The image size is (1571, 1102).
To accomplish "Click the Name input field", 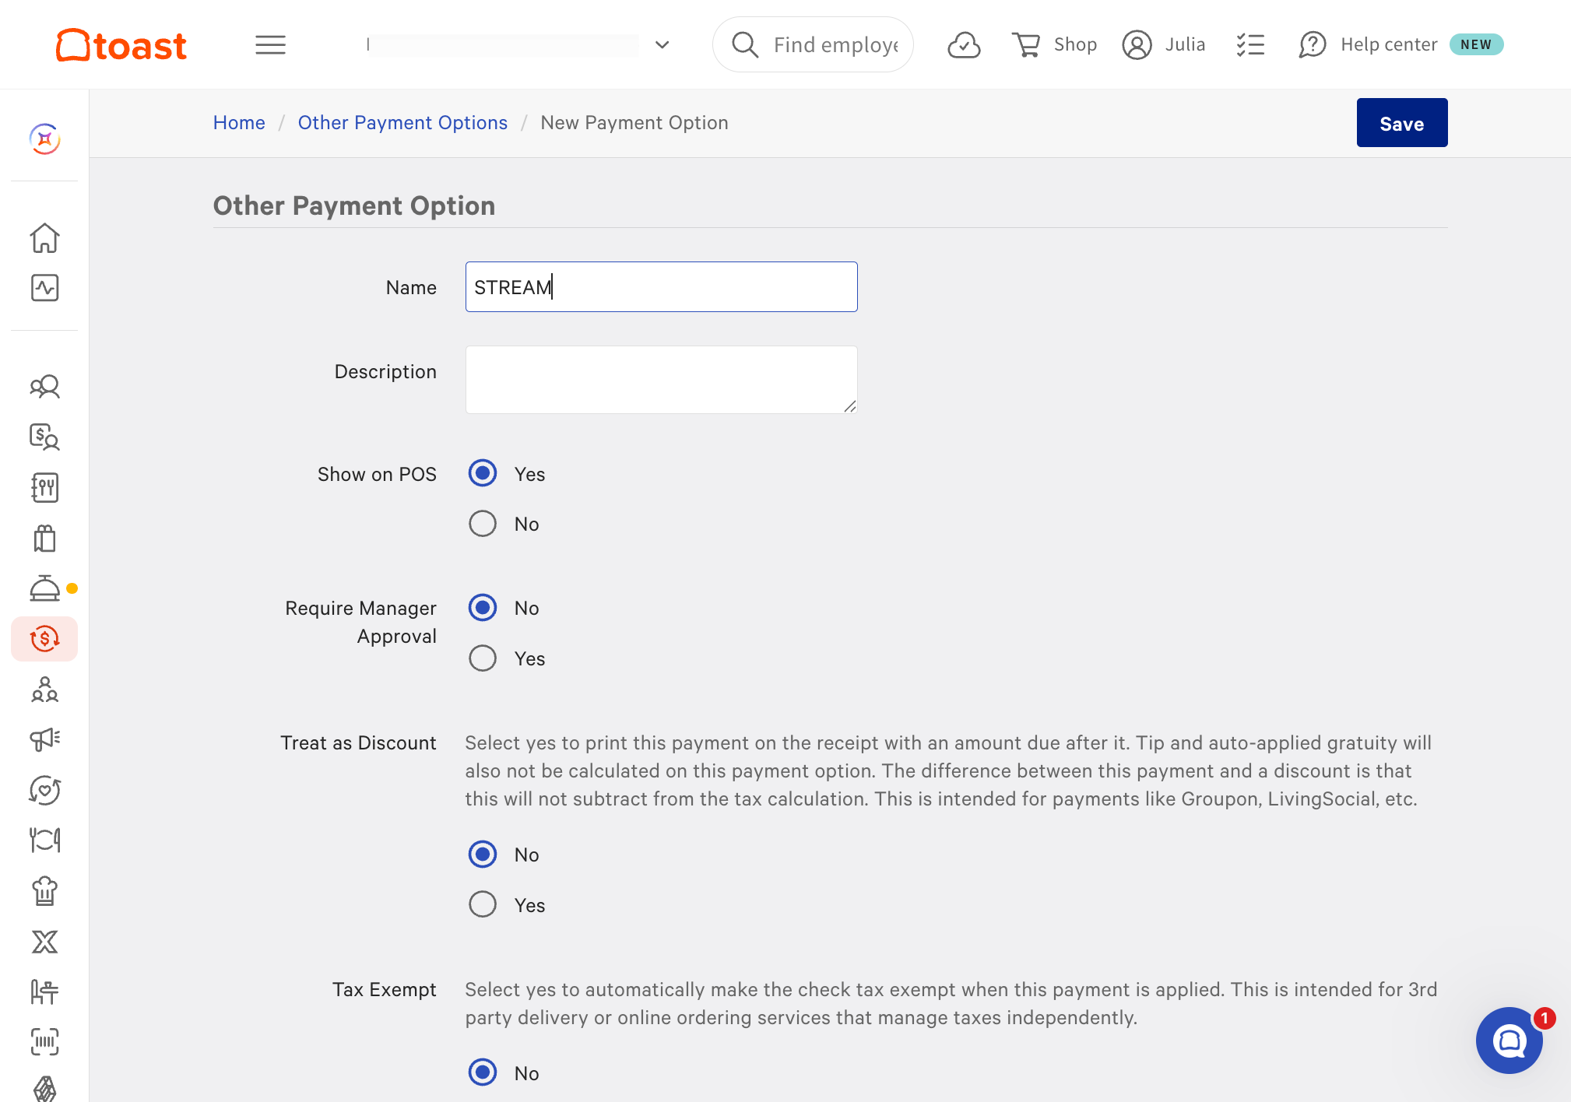I will click(661, 287).
